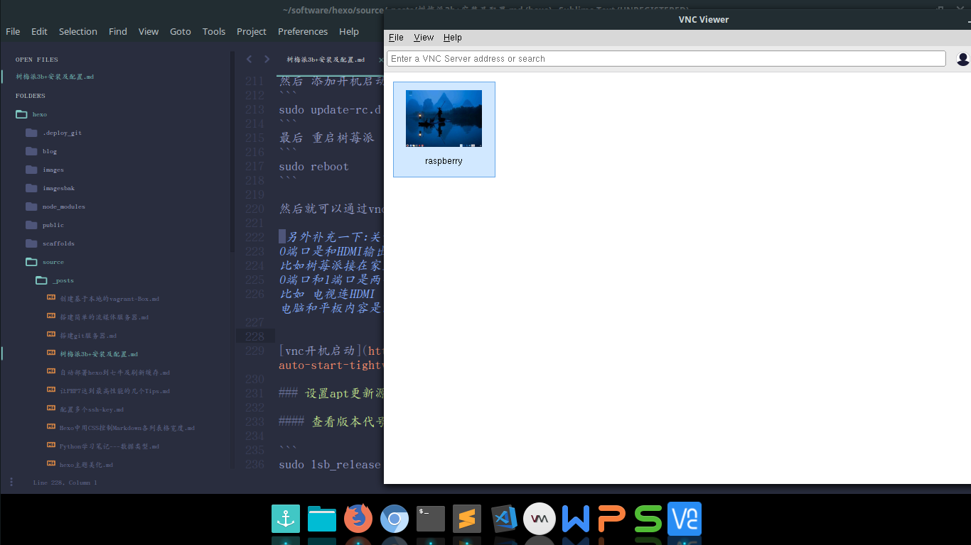Viewport: 971px width, 545px height.
Task: Collapse the _posts folder
Action: 41,280
